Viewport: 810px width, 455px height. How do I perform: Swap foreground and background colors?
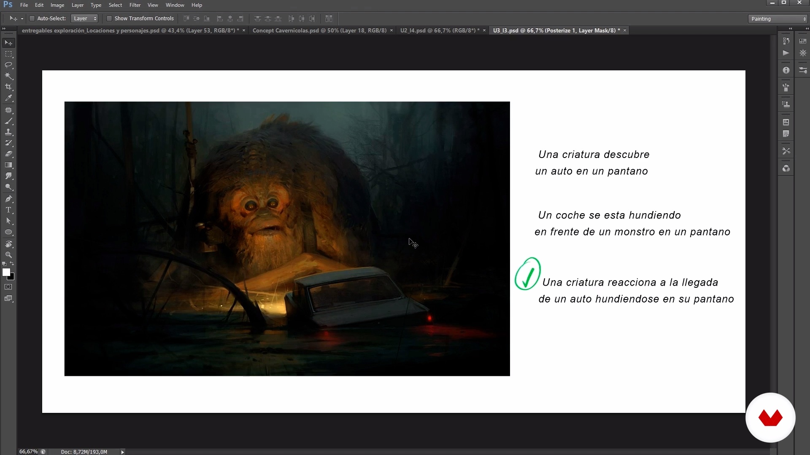tap(12, 264)
